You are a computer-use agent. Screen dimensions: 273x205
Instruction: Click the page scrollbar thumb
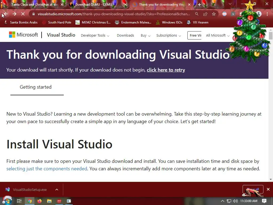click(271, 36)
